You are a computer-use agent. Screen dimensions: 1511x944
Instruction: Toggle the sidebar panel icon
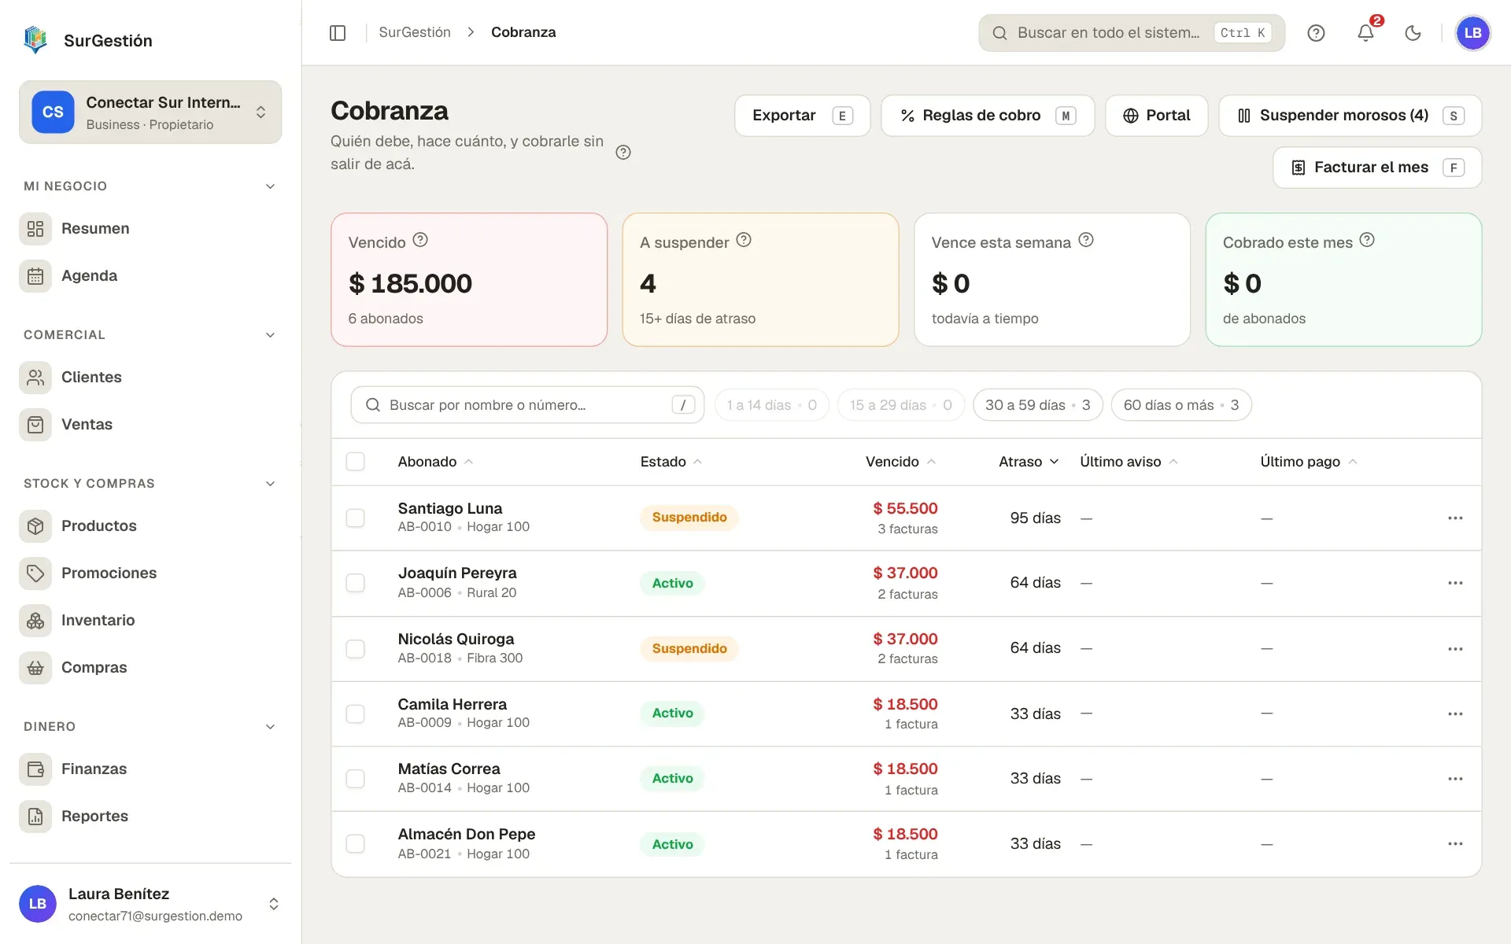coord(338,32)
